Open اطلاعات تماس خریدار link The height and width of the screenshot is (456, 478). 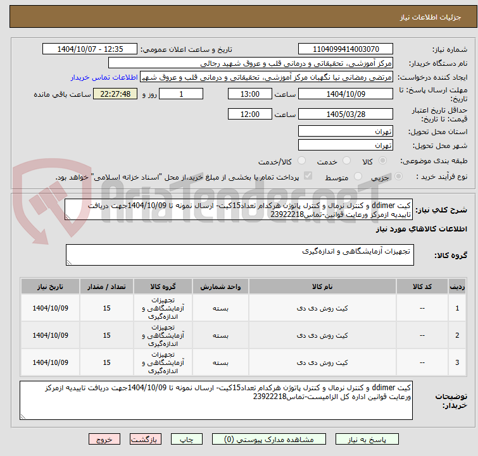click(x=104, y=77)
